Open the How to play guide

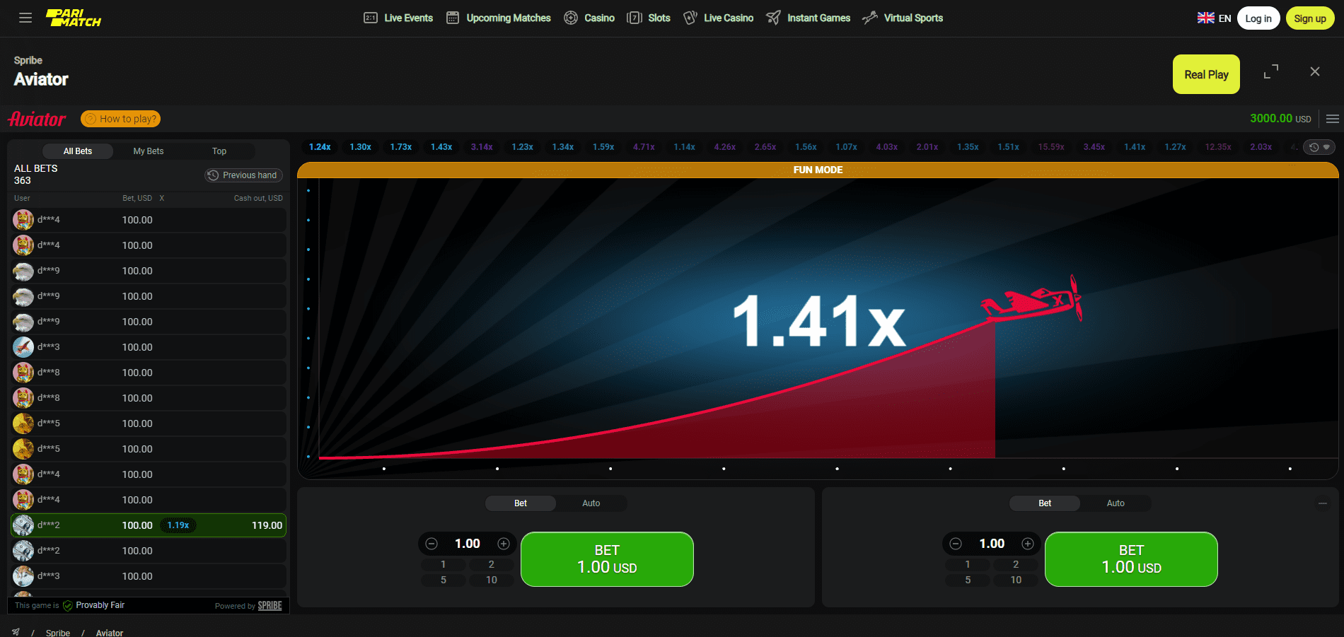(x=121, y=119)
